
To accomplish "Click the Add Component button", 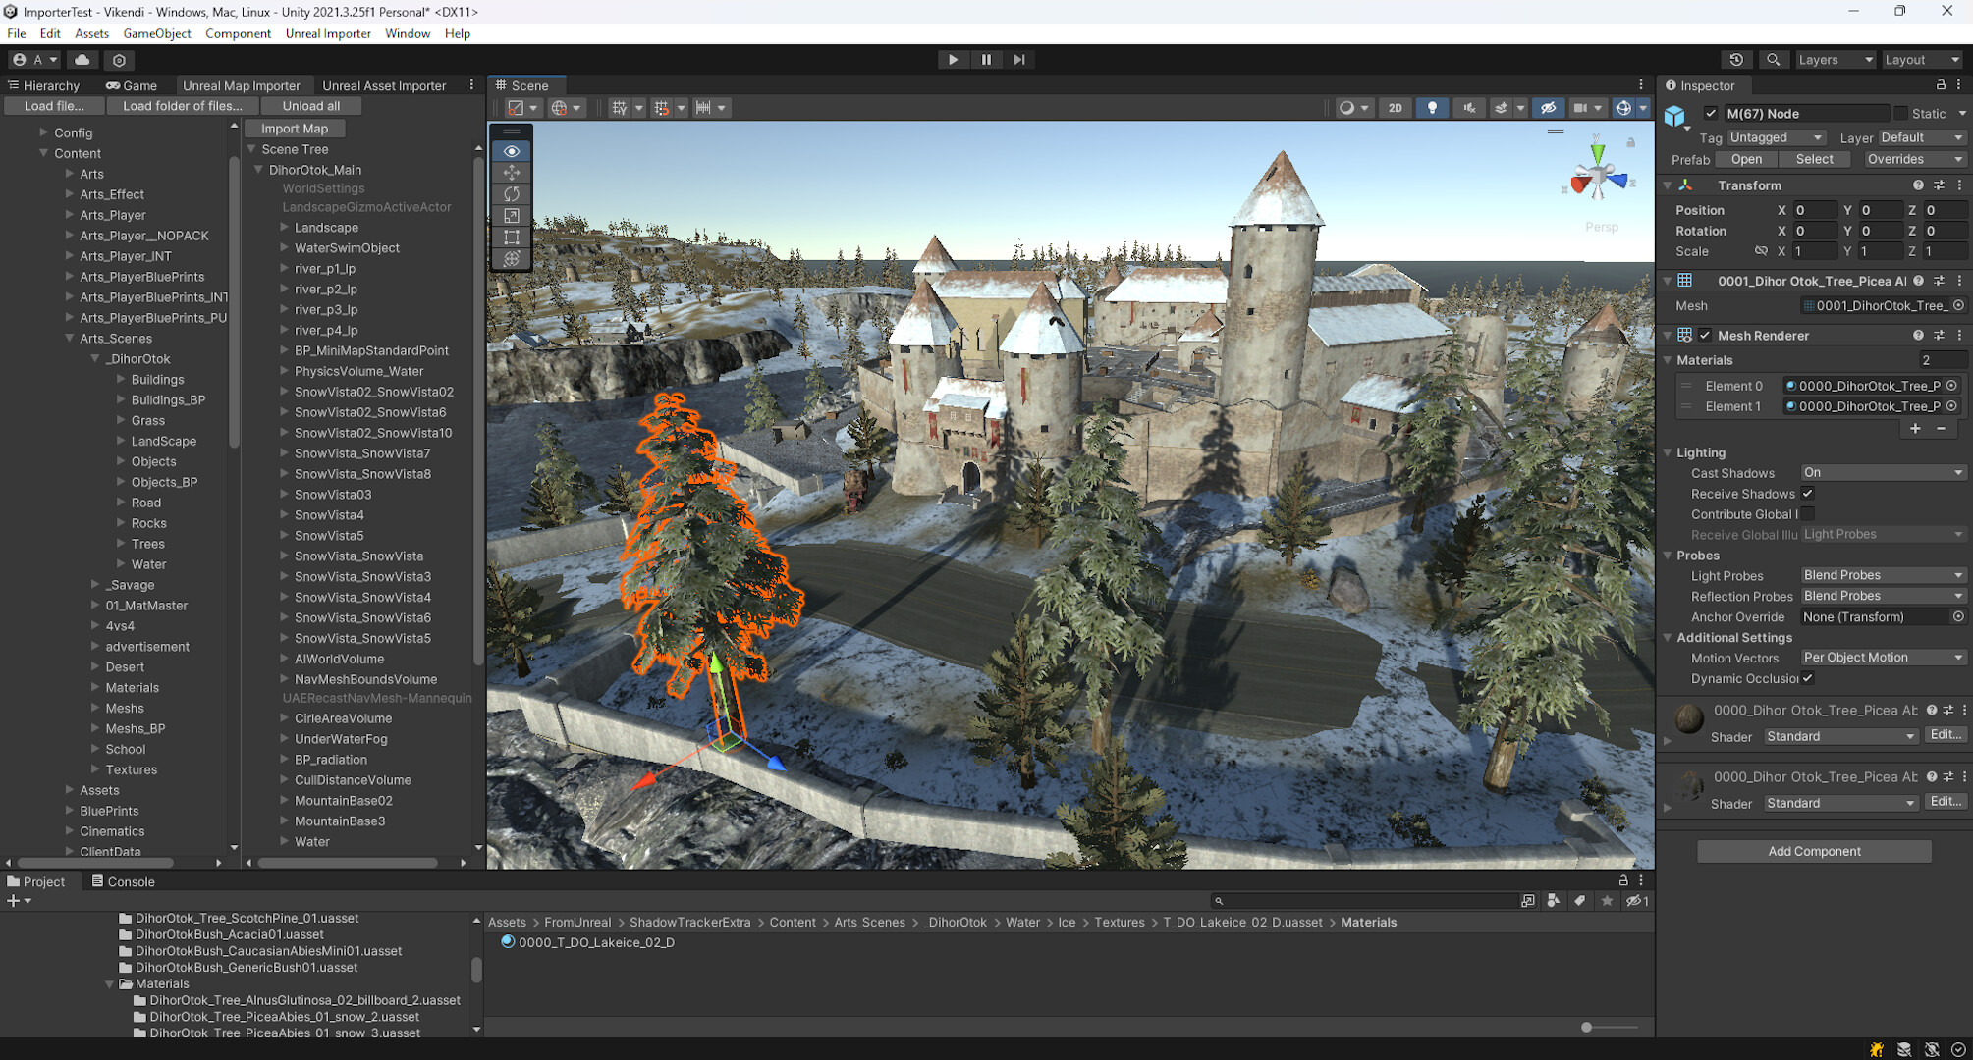I will (1813, 851).
